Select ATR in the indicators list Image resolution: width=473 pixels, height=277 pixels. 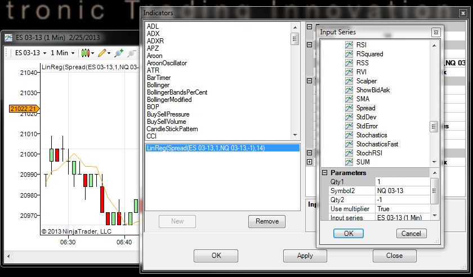point(153,70)
